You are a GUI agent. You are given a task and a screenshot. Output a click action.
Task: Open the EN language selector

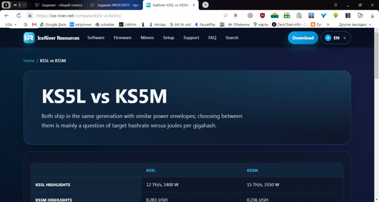click(x=336, y=38)
